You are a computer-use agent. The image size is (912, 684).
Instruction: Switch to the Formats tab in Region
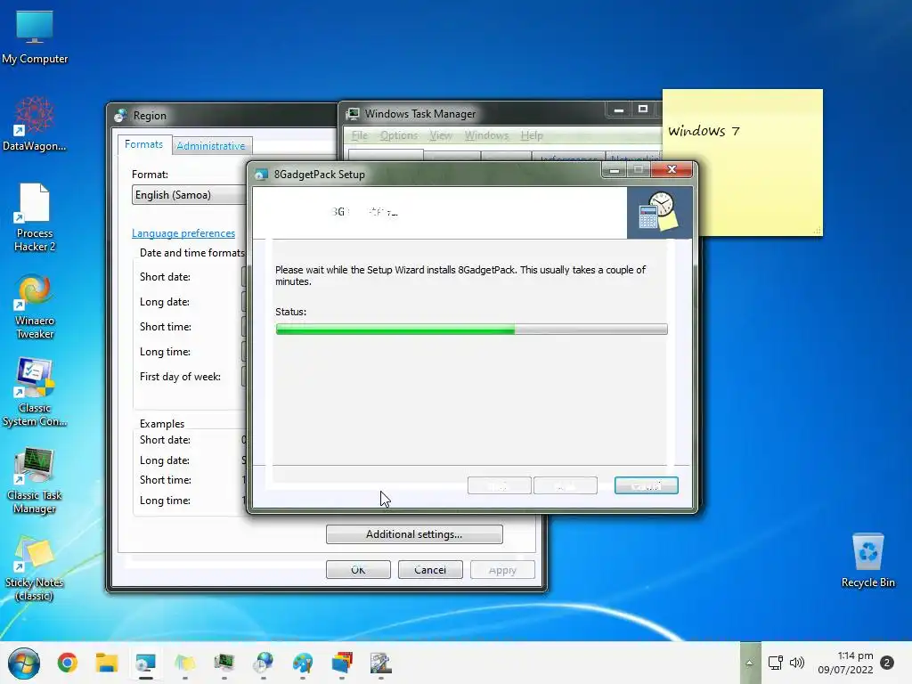click(x=143, y=144)
